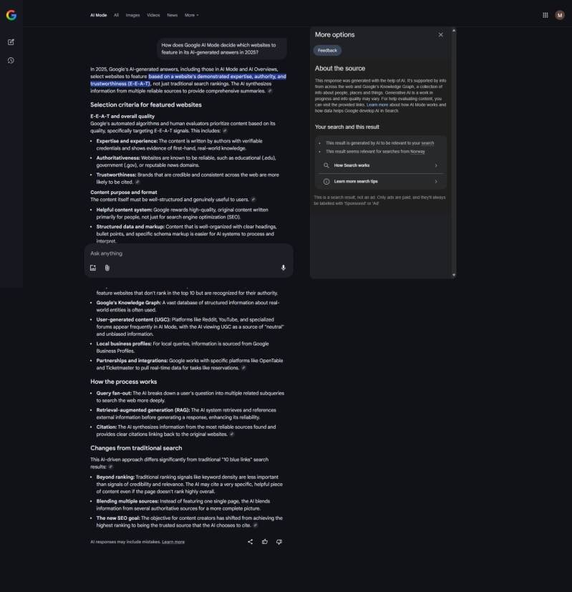
Task: Open source link after 'tasks like reservations'
Action: pos(243,368)
